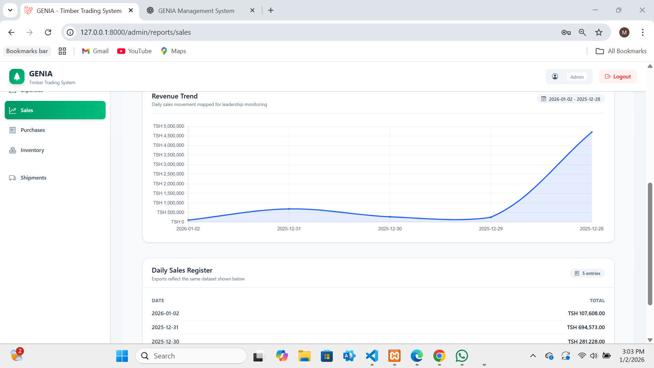Click the 5 entries badge
654x368 pixels.
click(588, 273)
